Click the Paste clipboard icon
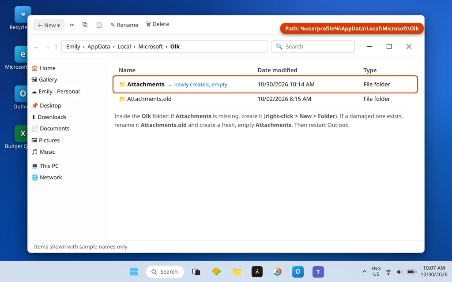Viewport: 452px width, 282px height. tap(99, 25)
